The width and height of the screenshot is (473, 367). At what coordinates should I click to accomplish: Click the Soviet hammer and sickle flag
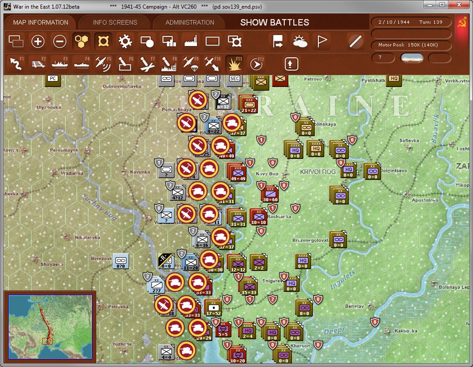pyautogui.click(x=462, y=23)
